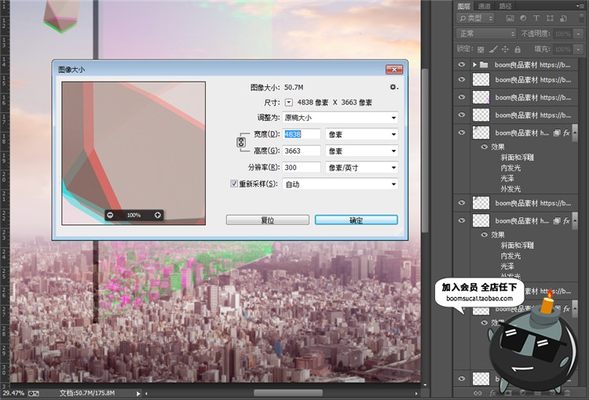The image size is (589, 400).
Task: Toggle the Resample (重新采样) checkbox
Action: [233, 184]
